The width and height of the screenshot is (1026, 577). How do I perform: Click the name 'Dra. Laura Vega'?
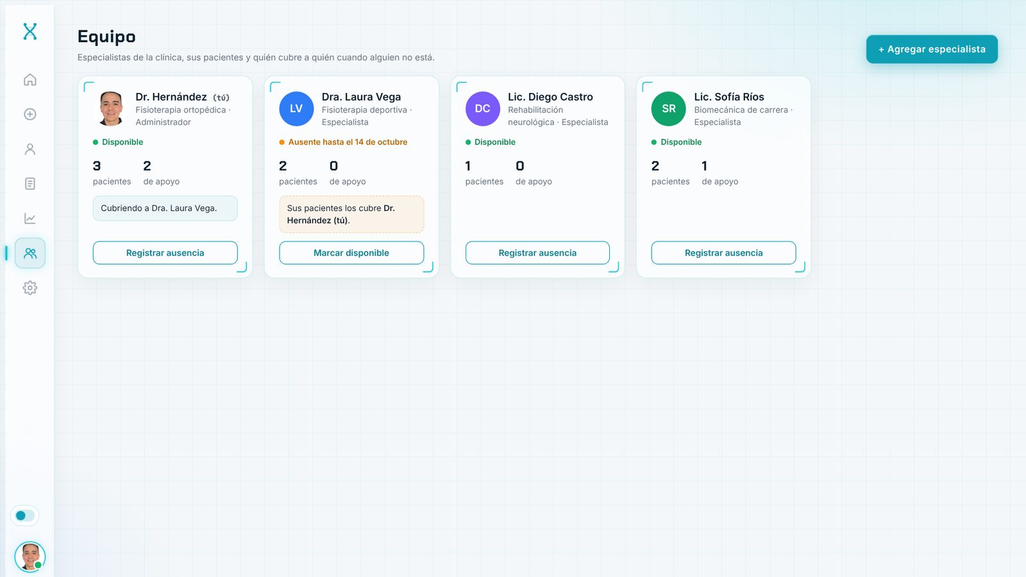coord(361,97)
